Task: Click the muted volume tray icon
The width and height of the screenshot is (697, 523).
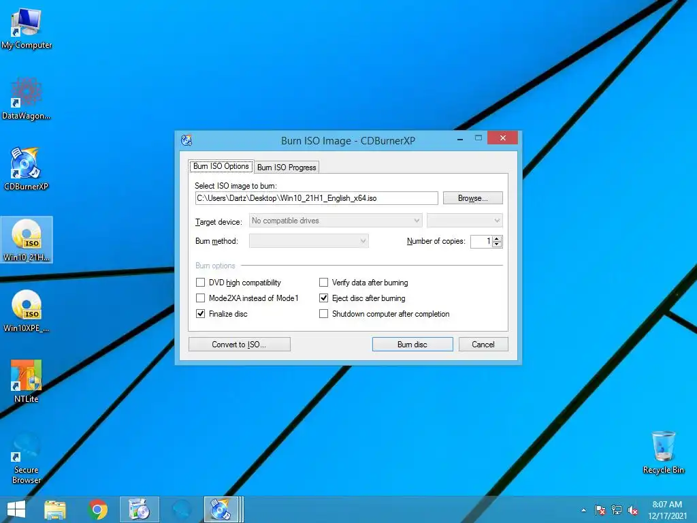Action: coord(633,510)
